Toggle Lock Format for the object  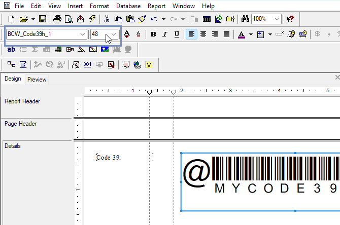point(291,34)
